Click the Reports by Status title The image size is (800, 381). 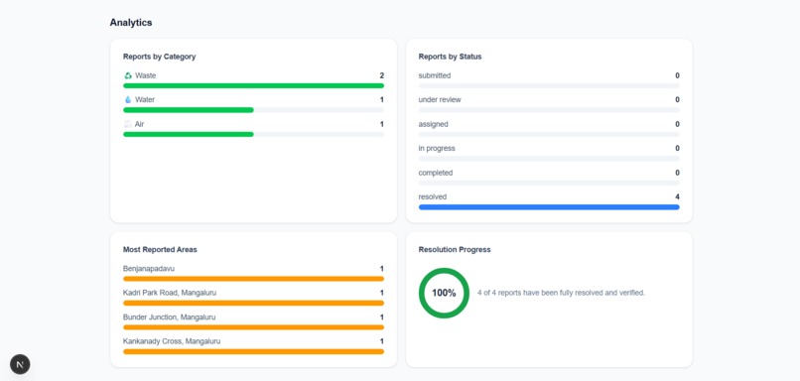pos(450,57)
